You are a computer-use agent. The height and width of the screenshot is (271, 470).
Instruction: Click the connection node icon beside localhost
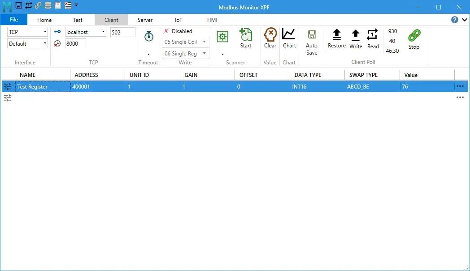(x=57, y=32)
